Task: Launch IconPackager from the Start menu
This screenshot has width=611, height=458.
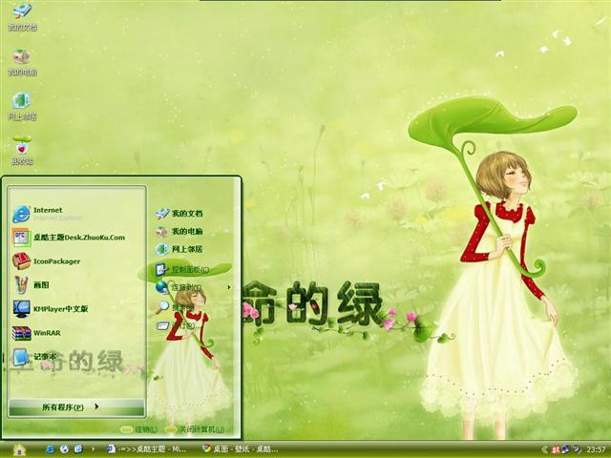Action: click(x=47, y=261)
